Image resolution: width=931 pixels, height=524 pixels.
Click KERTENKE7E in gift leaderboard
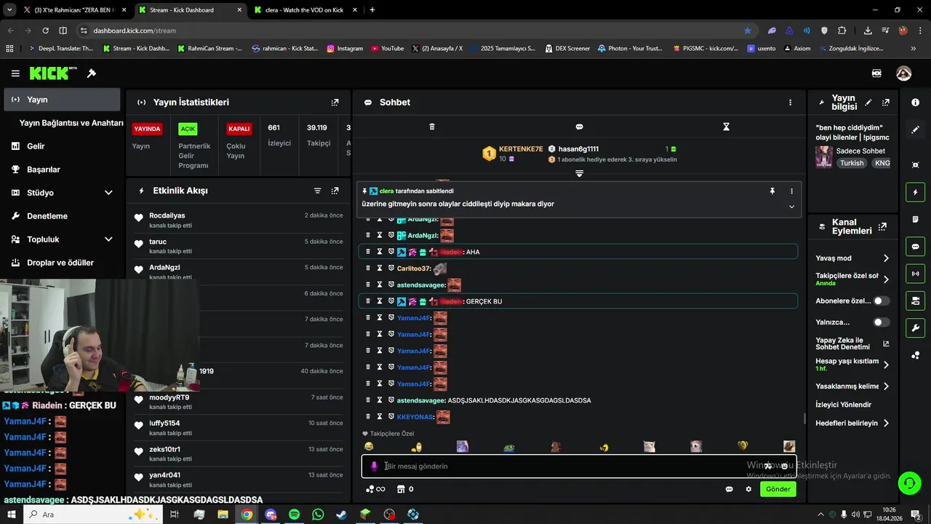click(x=521, y=149)
